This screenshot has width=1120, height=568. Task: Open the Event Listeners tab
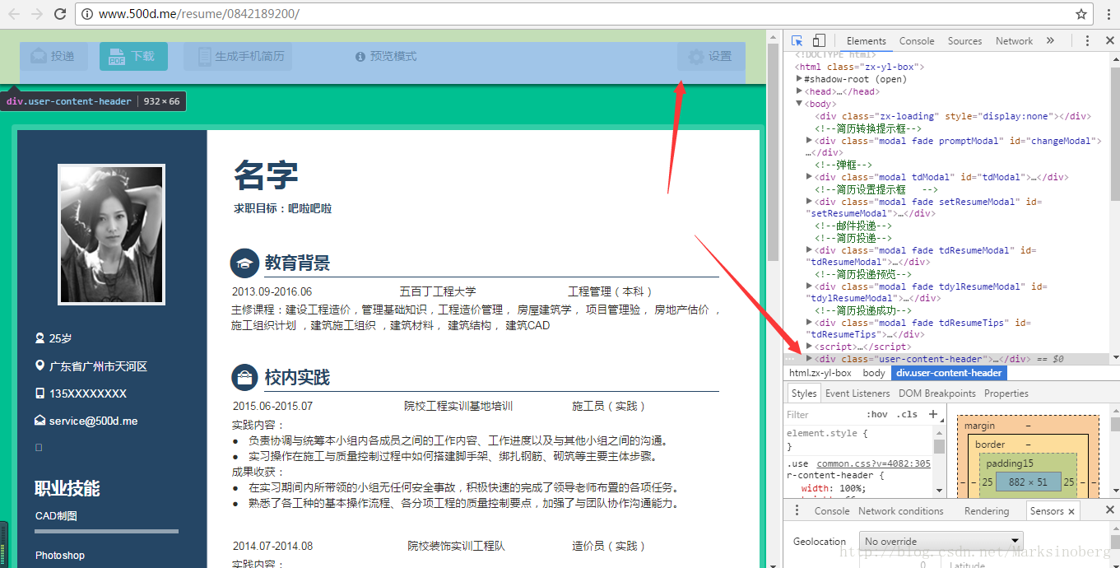pyautogui.click(x=857, y=393)
